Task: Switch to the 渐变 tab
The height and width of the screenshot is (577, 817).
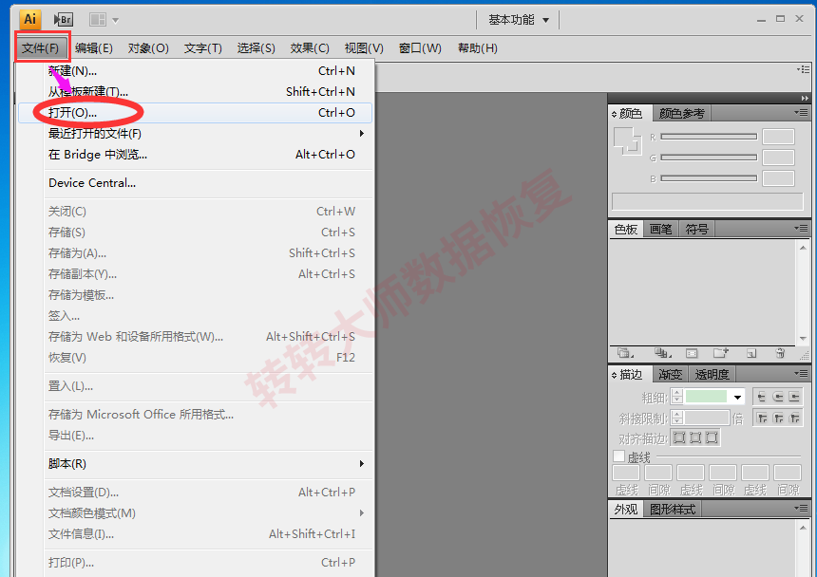Action: [670, 375]
